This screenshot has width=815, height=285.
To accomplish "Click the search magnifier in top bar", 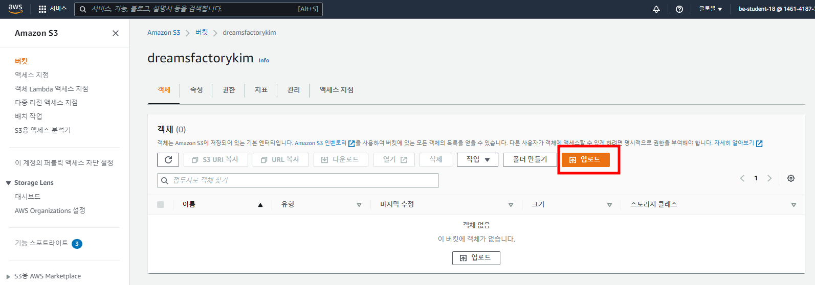I will 83,9.
